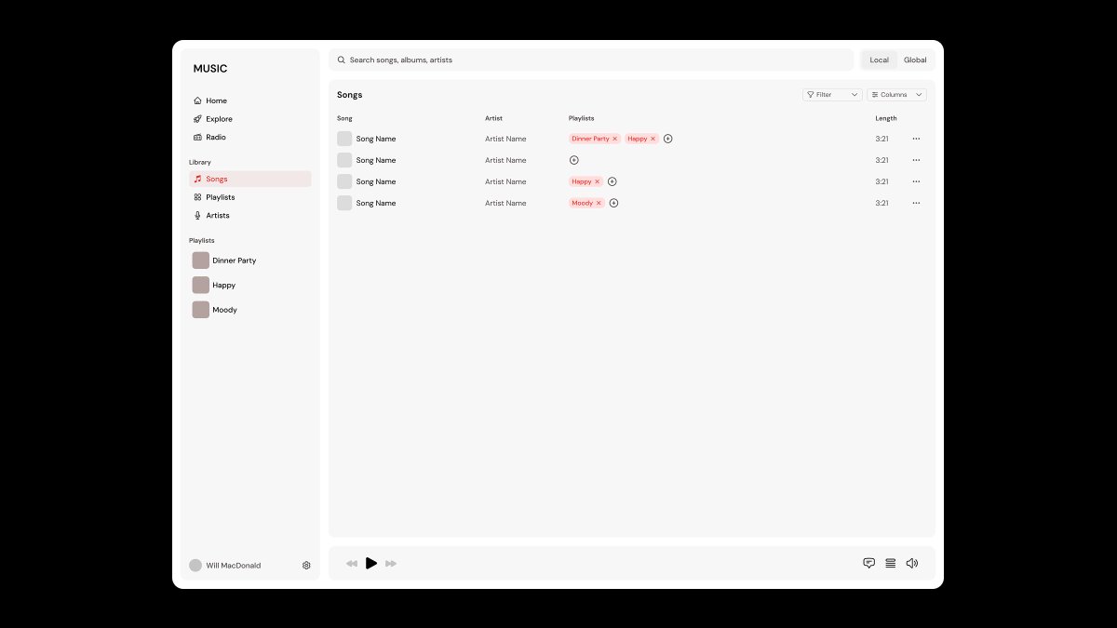Image resolution: width=1117 pixels, height=628 pixels.
Task: Click the MUSIC app logo
Action: pyautogui.click(x=210, y=69)
